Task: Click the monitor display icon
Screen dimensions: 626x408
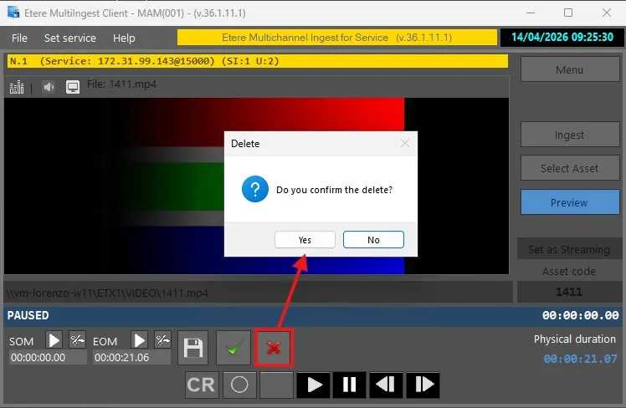Action: (x=73, y=86)
